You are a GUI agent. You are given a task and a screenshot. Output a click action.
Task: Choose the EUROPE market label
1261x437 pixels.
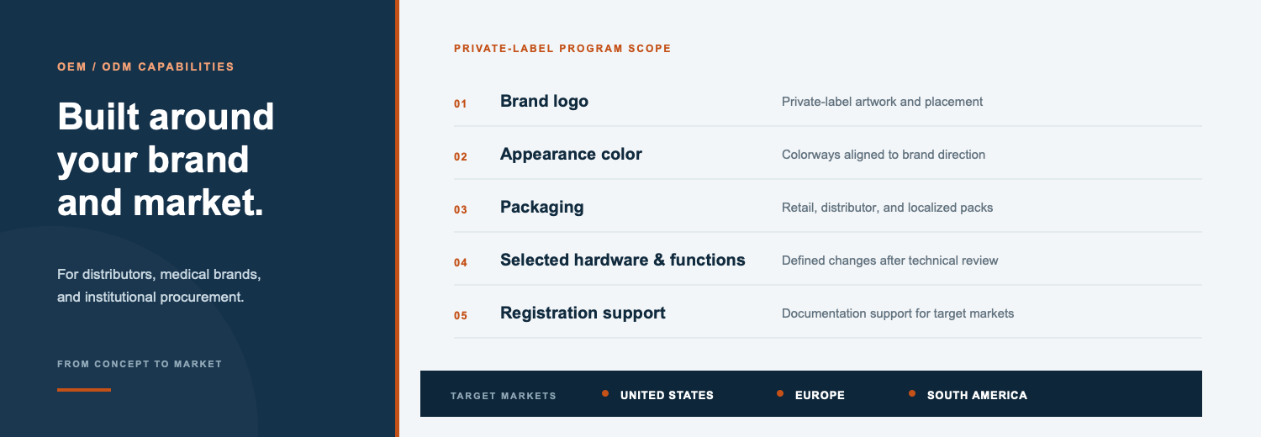click(x=820, y=395)
